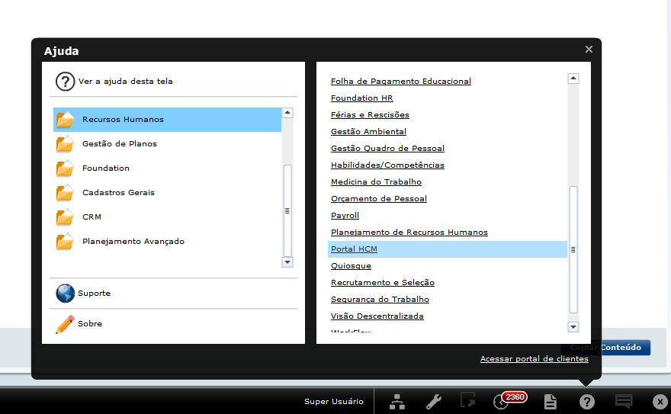The image size is (671, 414).
Task: Open Foundation HR link
Action: pyautogui.click(x=361, y=98)
